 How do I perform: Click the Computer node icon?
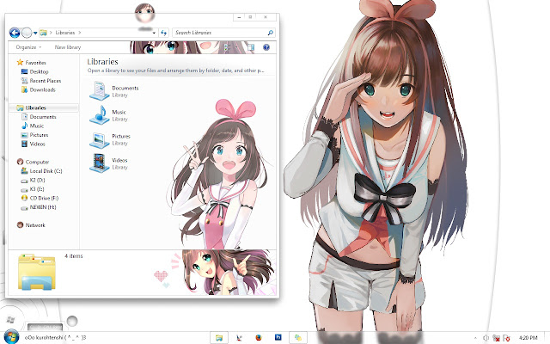[20, 162]
